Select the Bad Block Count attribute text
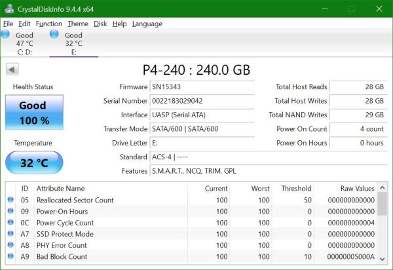 [62, 256]
